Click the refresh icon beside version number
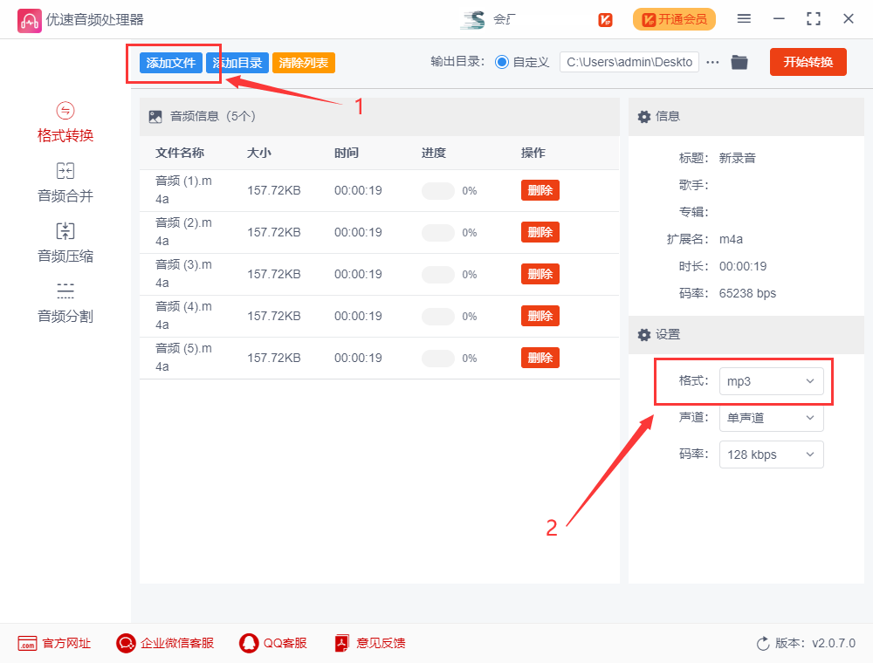This screenshot has width=873, height=663. click(761, 643)
